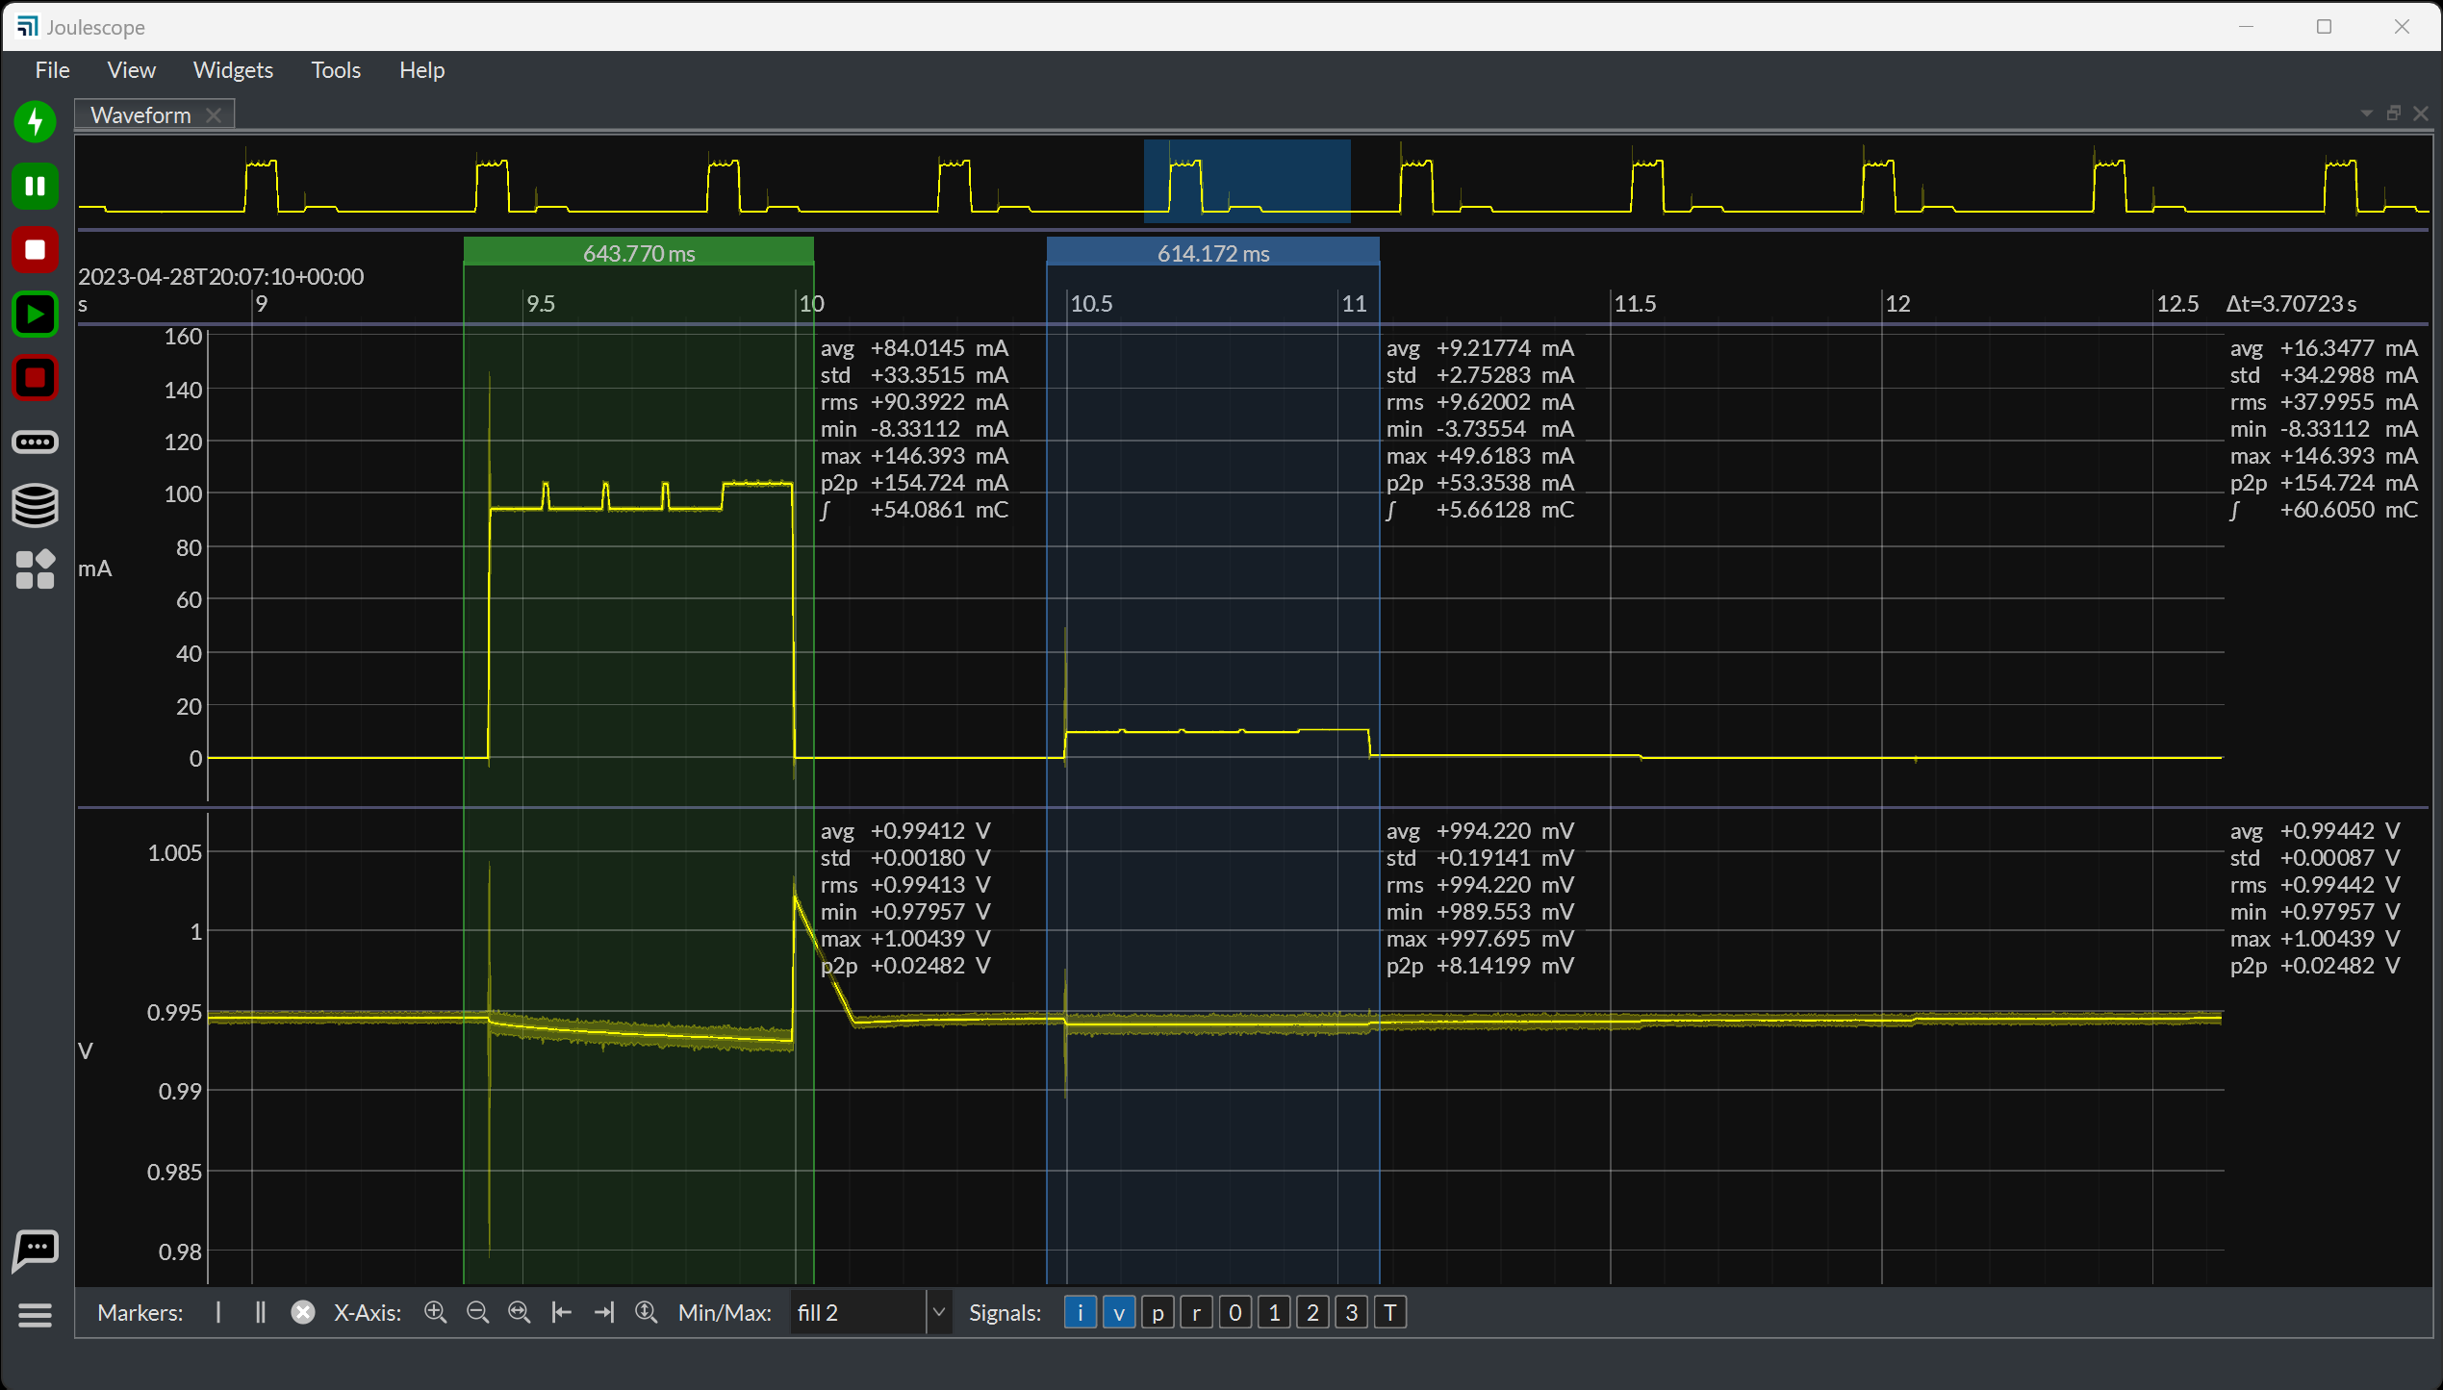The image size is (2443, 1390).
Task: Click the 643.770 ms green marker header
Action: (x=639, y=253)
